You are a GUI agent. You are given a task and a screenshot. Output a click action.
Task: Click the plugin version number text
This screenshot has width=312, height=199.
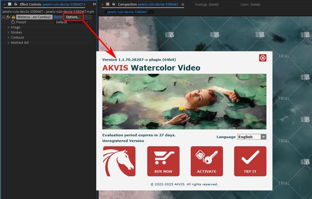tap(139, 60)
